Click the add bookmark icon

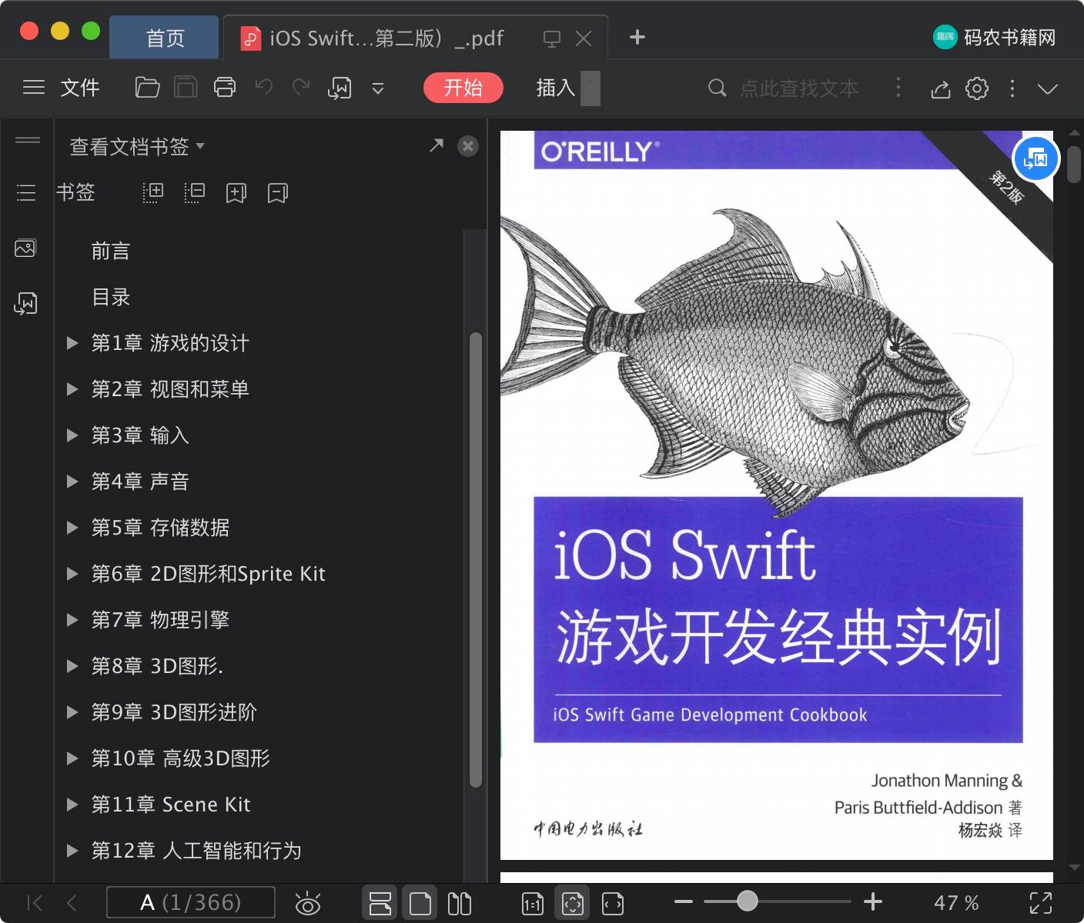tap(236, 192)
